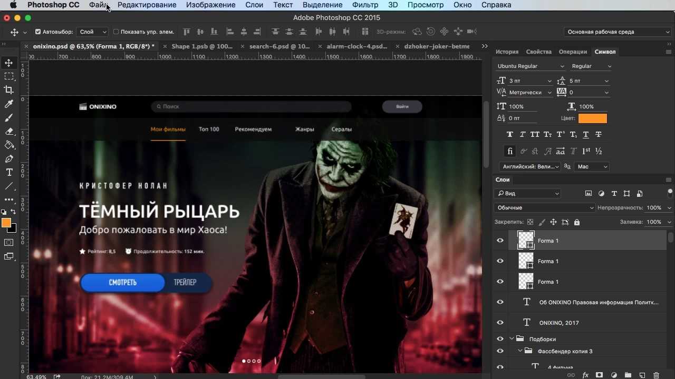Open the Редактирование menu

coord(147,5)
